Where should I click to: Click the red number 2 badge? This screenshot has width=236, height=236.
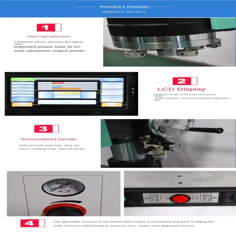coord(185,81)
